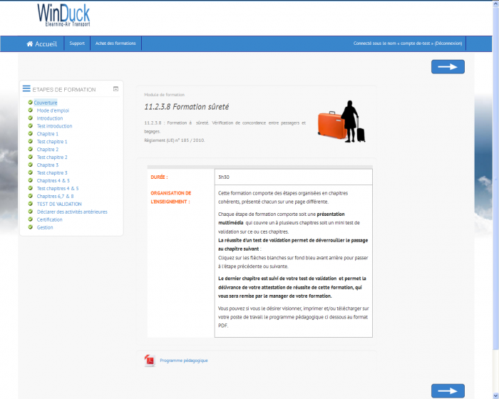Image resolution: width=499 pixels, height=399 pixels.
Task: Open TEST DE VALIDATION step
Action: coord(59,204)
